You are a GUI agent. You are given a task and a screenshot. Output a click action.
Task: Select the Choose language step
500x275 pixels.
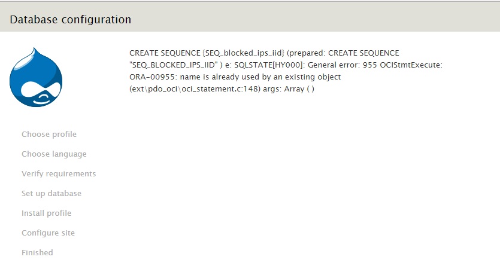54,154
